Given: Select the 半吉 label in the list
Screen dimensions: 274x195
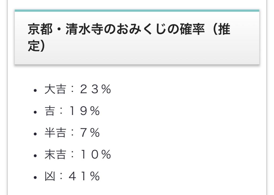Looking at the screenshot, I should click(55, 133).
